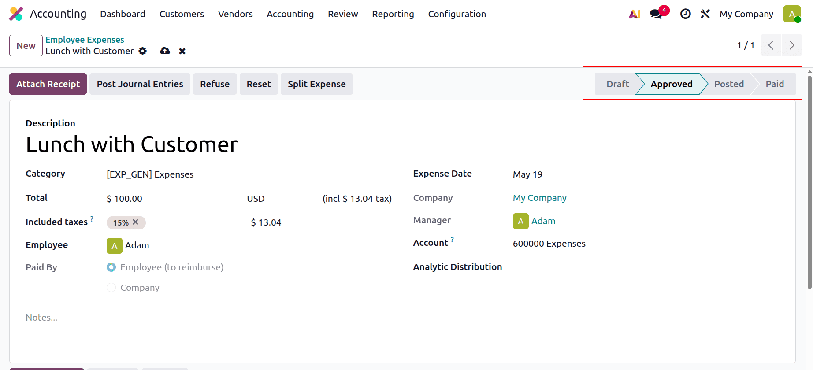
Task: Click the New button
Action: click(26, 46)
